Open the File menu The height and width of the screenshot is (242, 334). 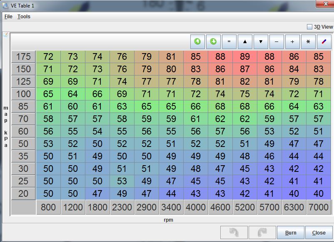click(8, 17)
